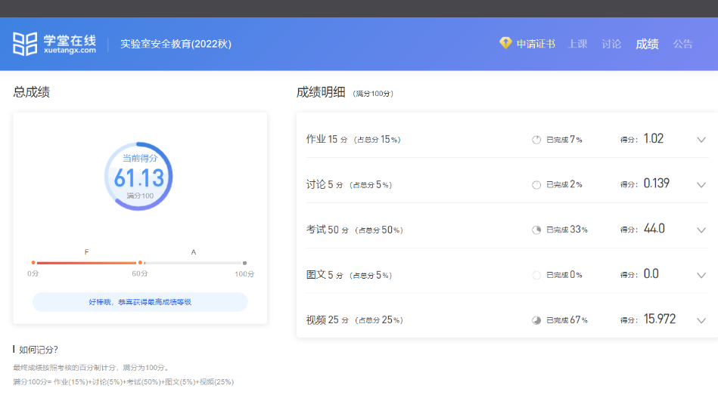Expand the 考试 score breakdown chevron

pyautogui.click(x=701, y=230)
